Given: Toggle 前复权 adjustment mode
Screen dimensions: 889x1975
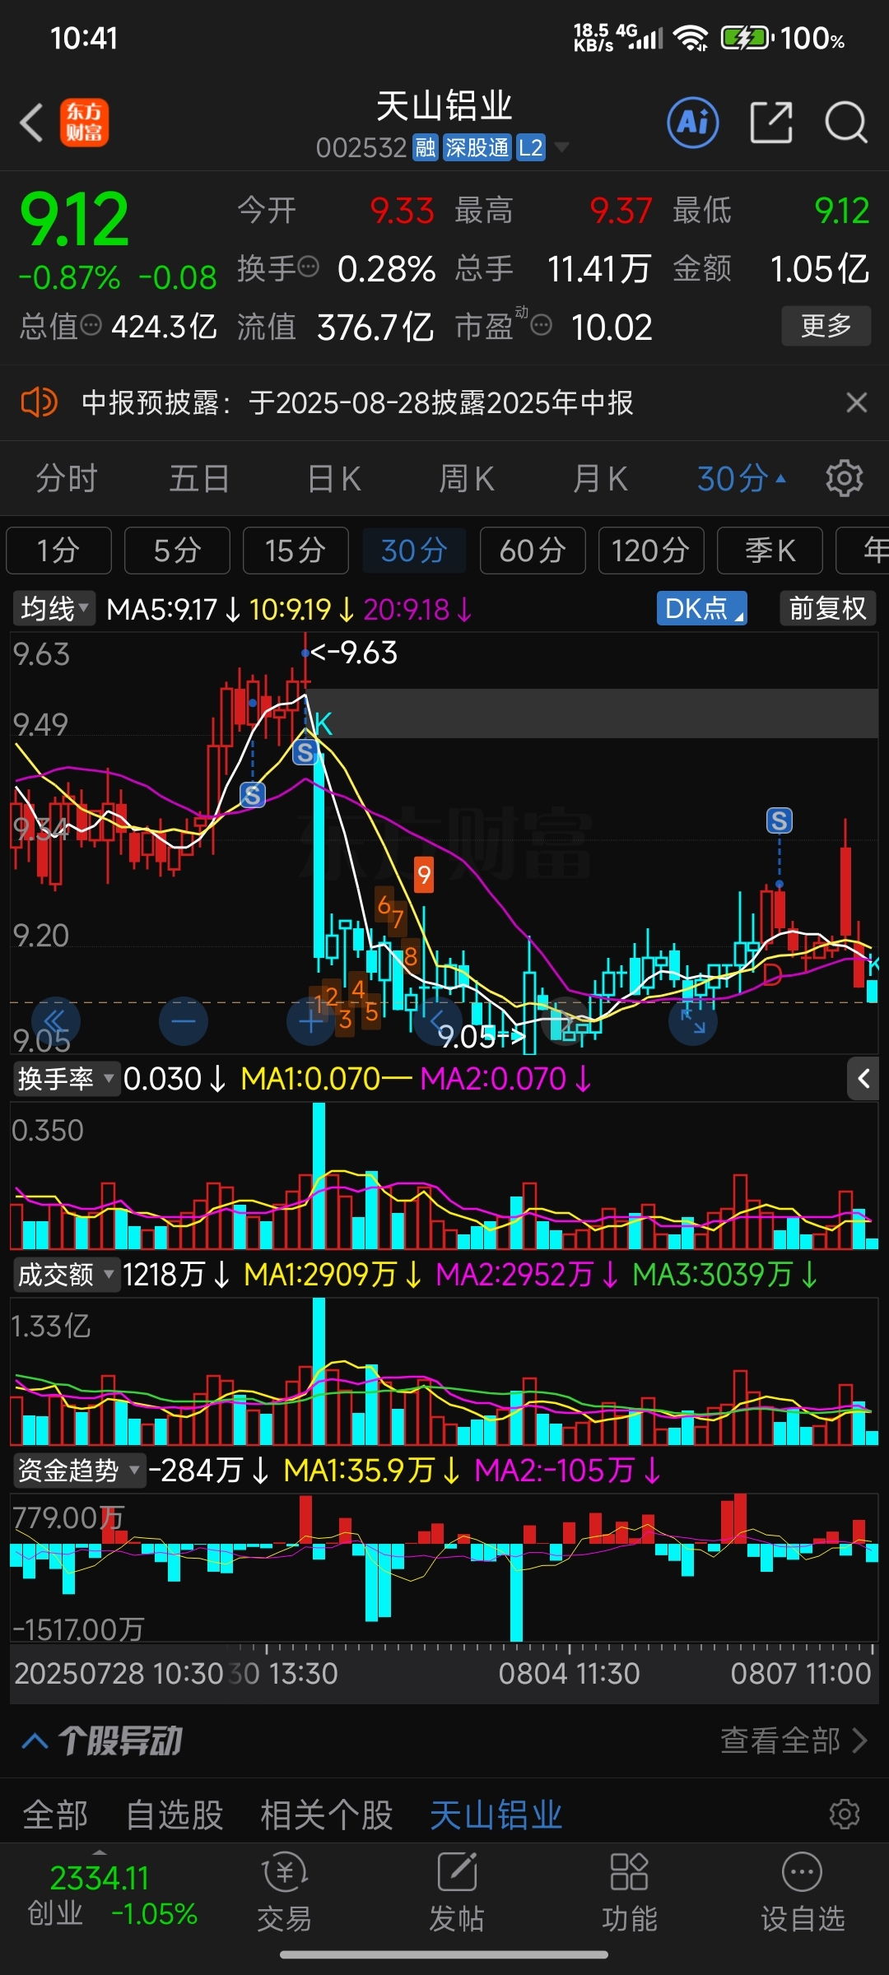Looking at the screenshot, I should click(827, 609).
